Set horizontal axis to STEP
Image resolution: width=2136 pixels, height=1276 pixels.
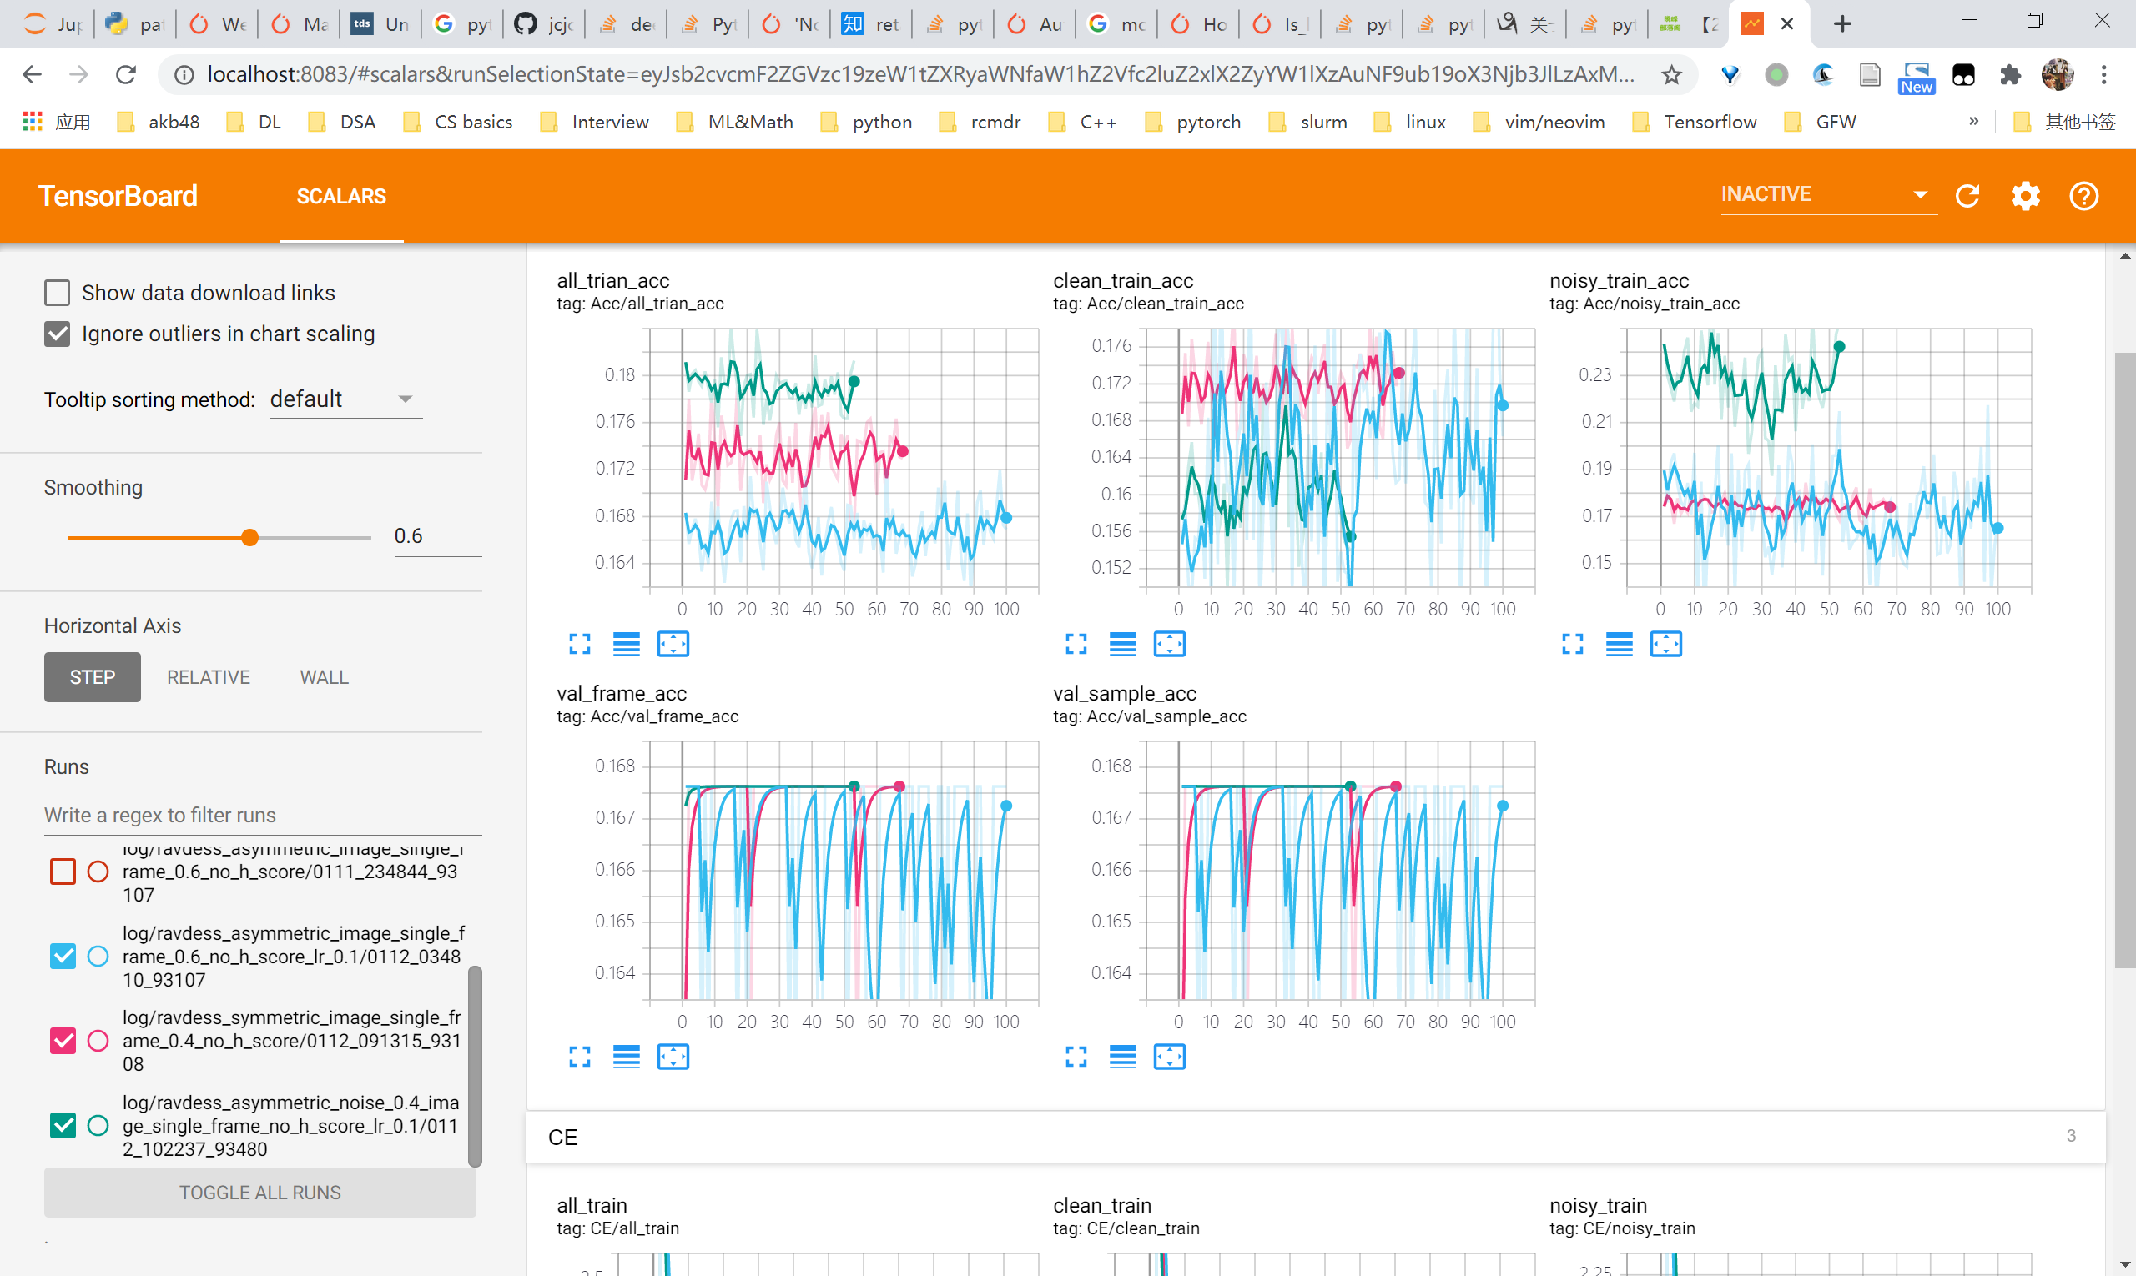(x=92, y=676)
